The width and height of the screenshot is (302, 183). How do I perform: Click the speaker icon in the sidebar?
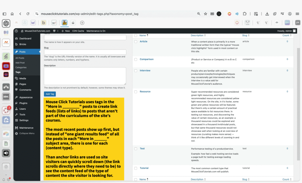click(x=6, y=153)
